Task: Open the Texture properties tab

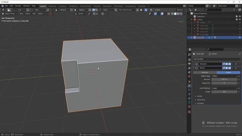Action: coord(189,112)
